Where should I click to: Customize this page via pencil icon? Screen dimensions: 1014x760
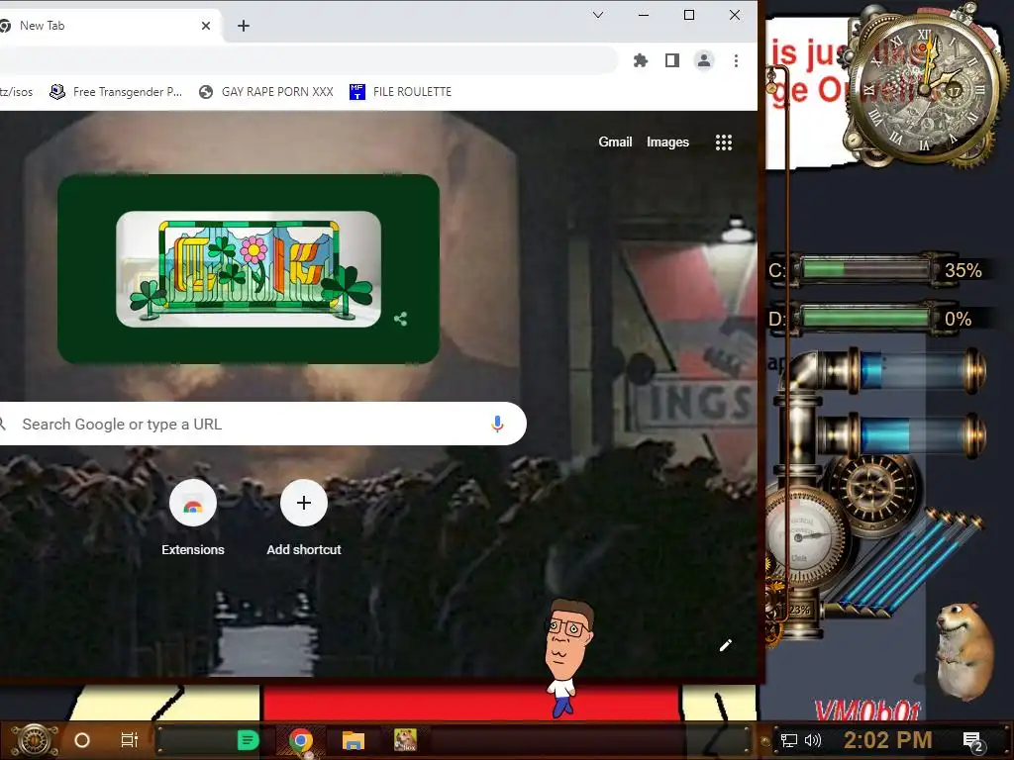[726, 645]
